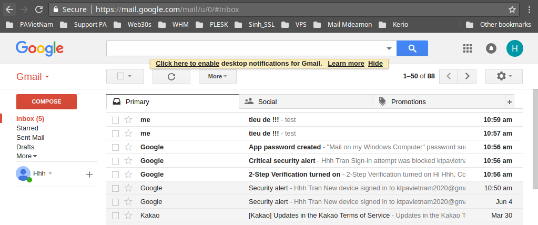
Task: Open the Other bookmarks folder
Action: (499, 25)
